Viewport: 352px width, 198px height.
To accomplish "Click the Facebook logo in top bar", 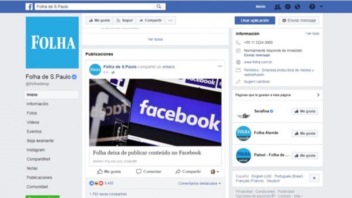I will [29, 7].
